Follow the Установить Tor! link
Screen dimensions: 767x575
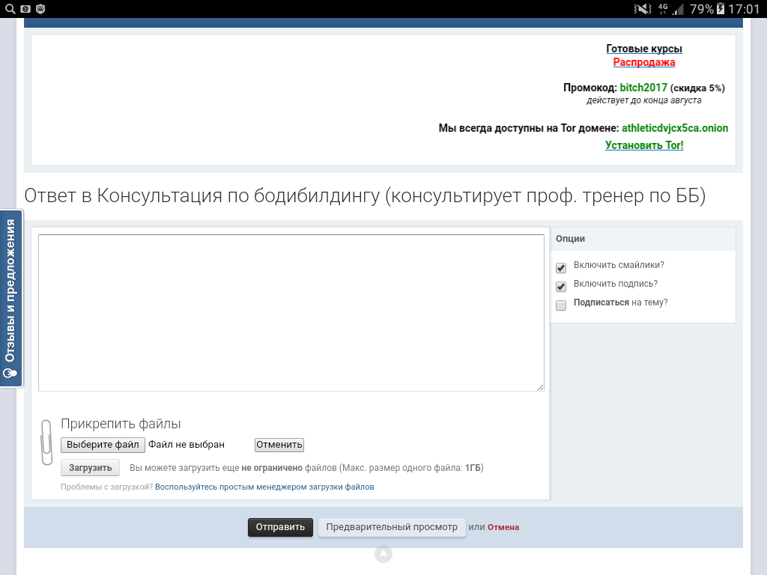644,145
